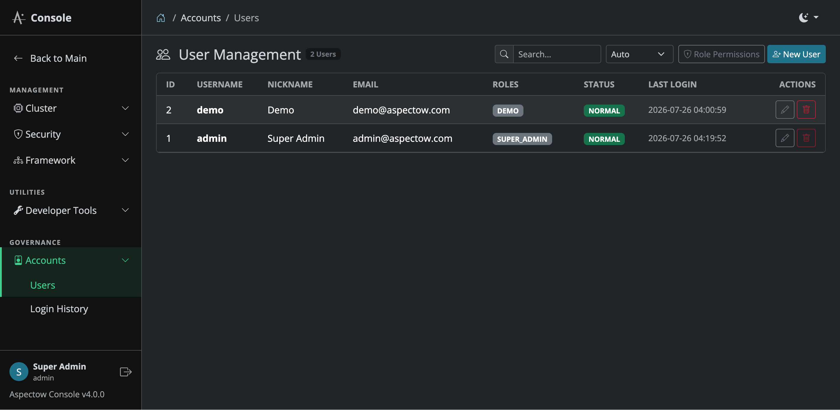Click the Framework hierarchy icon

(18, 160)
